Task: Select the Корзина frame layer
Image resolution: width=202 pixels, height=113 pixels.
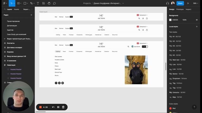Action: (10, 52)
